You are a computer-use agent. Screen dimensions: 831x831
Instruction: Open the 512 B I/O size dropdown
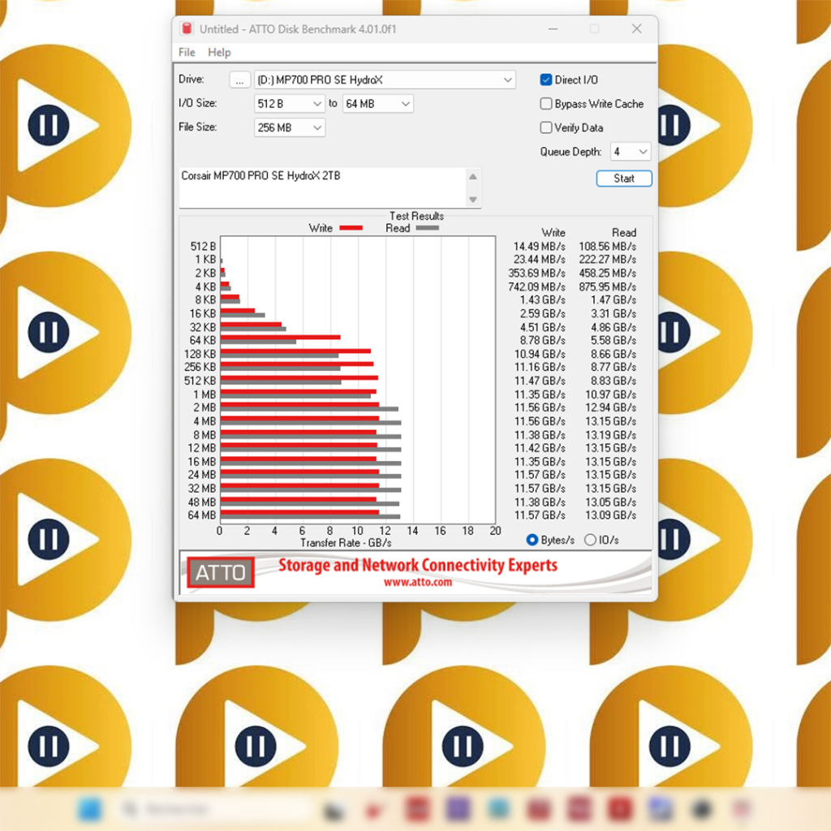[290, 104]
